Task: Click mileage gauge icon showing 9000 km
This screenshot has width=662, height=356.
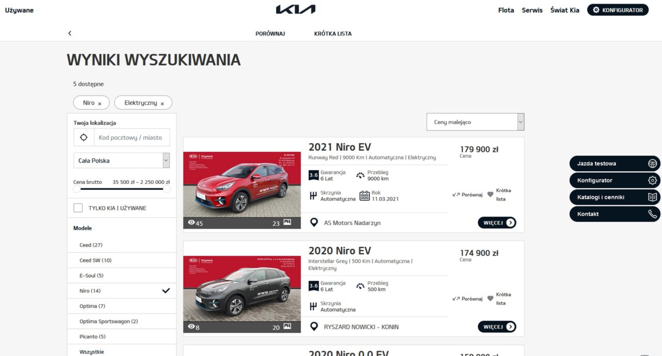Action: pyautogui.click(x=360, y=175)
